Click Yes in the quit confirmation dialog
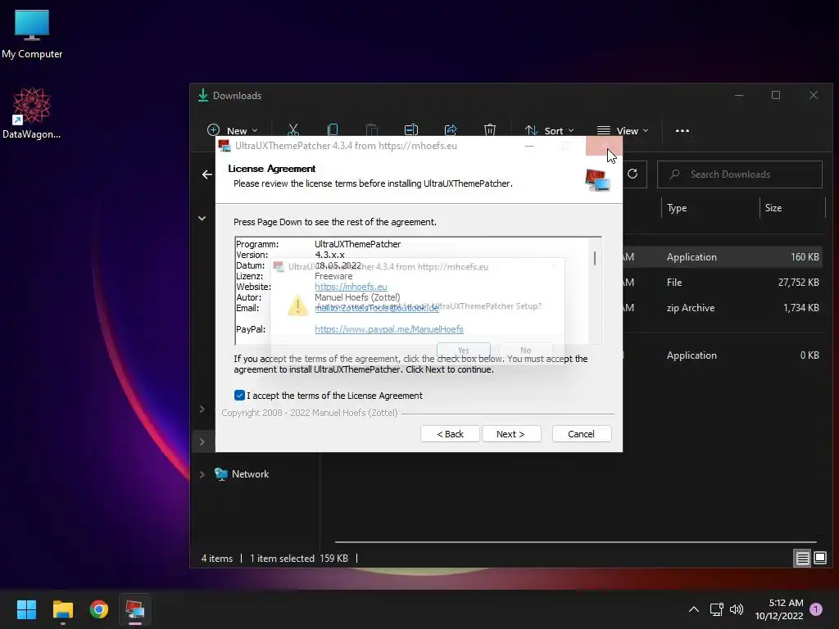 pyautogui.click(x=464, y=350)
